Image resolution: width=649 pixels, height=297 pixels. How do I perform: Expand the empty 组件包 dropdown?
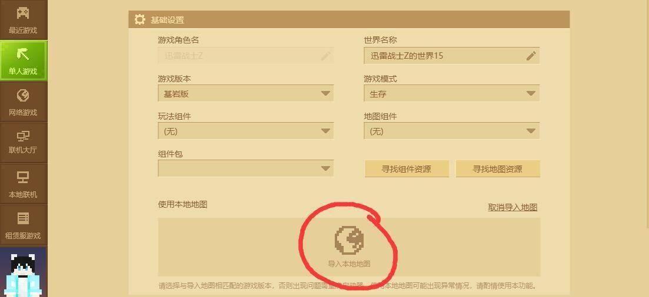click(246, 168)
